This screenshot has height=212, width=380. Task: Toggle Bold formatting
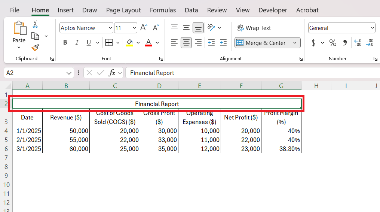(x=65, y=43)
